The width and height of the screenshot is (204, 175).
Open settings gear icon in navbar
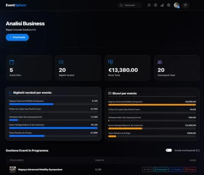pyautogui.click(x=169, y=5)
